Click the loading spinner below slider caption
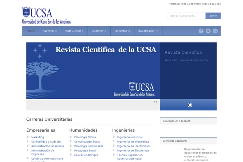243x162 pixels. [190, 105]
